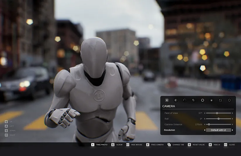Open the partial-circle arc tab icon
241x156 pixels.
pyautogui.click(x=184, y=100)
